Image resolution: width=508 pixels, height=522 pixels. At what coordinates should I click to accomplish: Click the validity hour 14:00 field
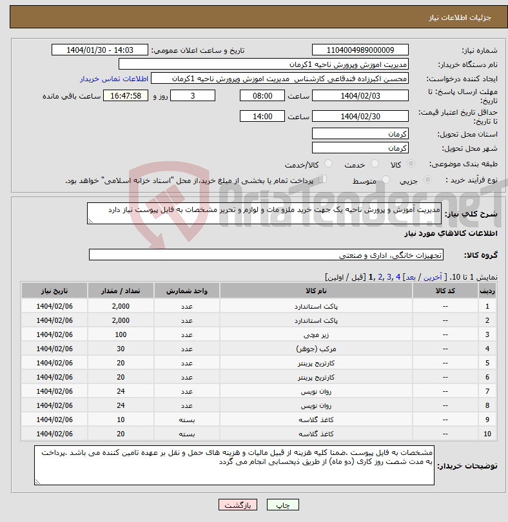pos(262,116)
